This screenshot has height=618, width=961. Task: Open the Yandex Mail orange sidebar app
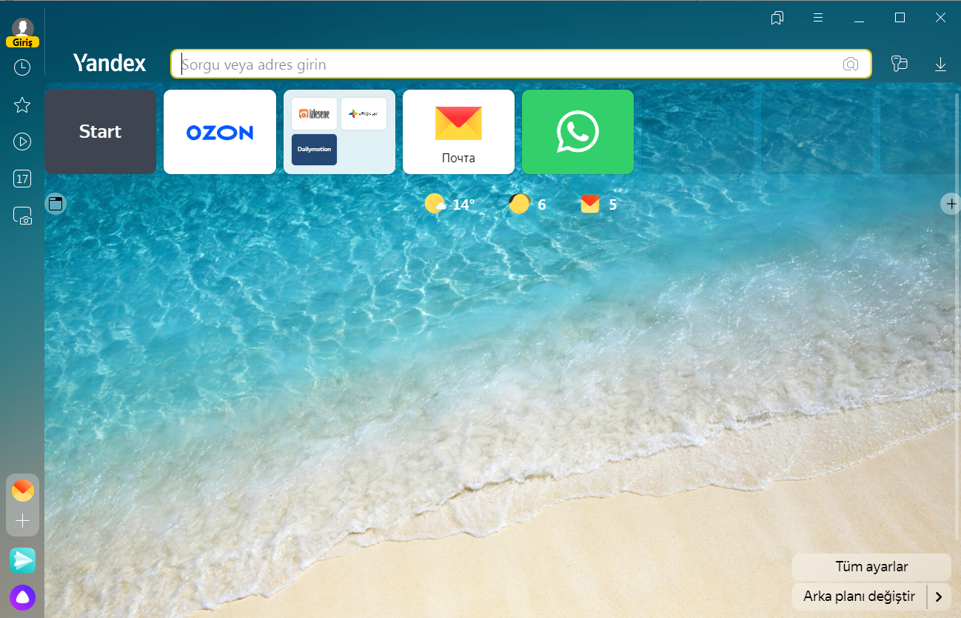pos(23,491)
